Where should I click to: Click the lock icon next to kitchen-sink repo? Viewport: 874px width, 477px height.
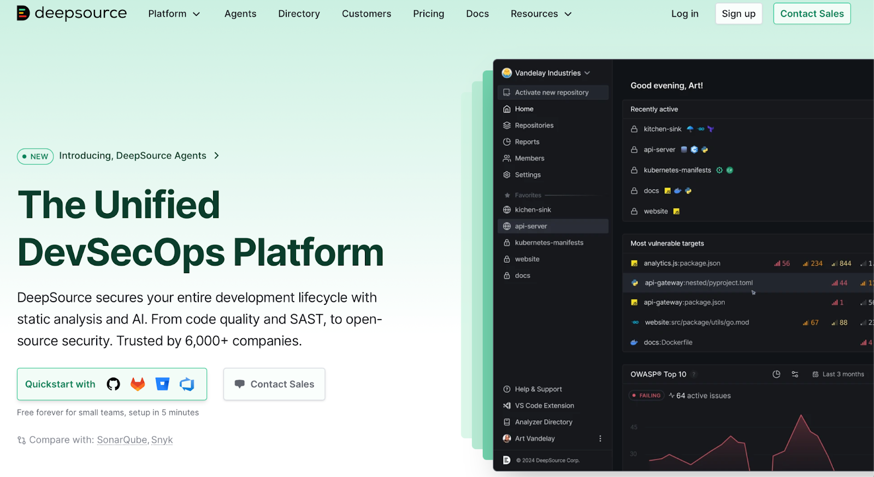[x=634, y=129]
